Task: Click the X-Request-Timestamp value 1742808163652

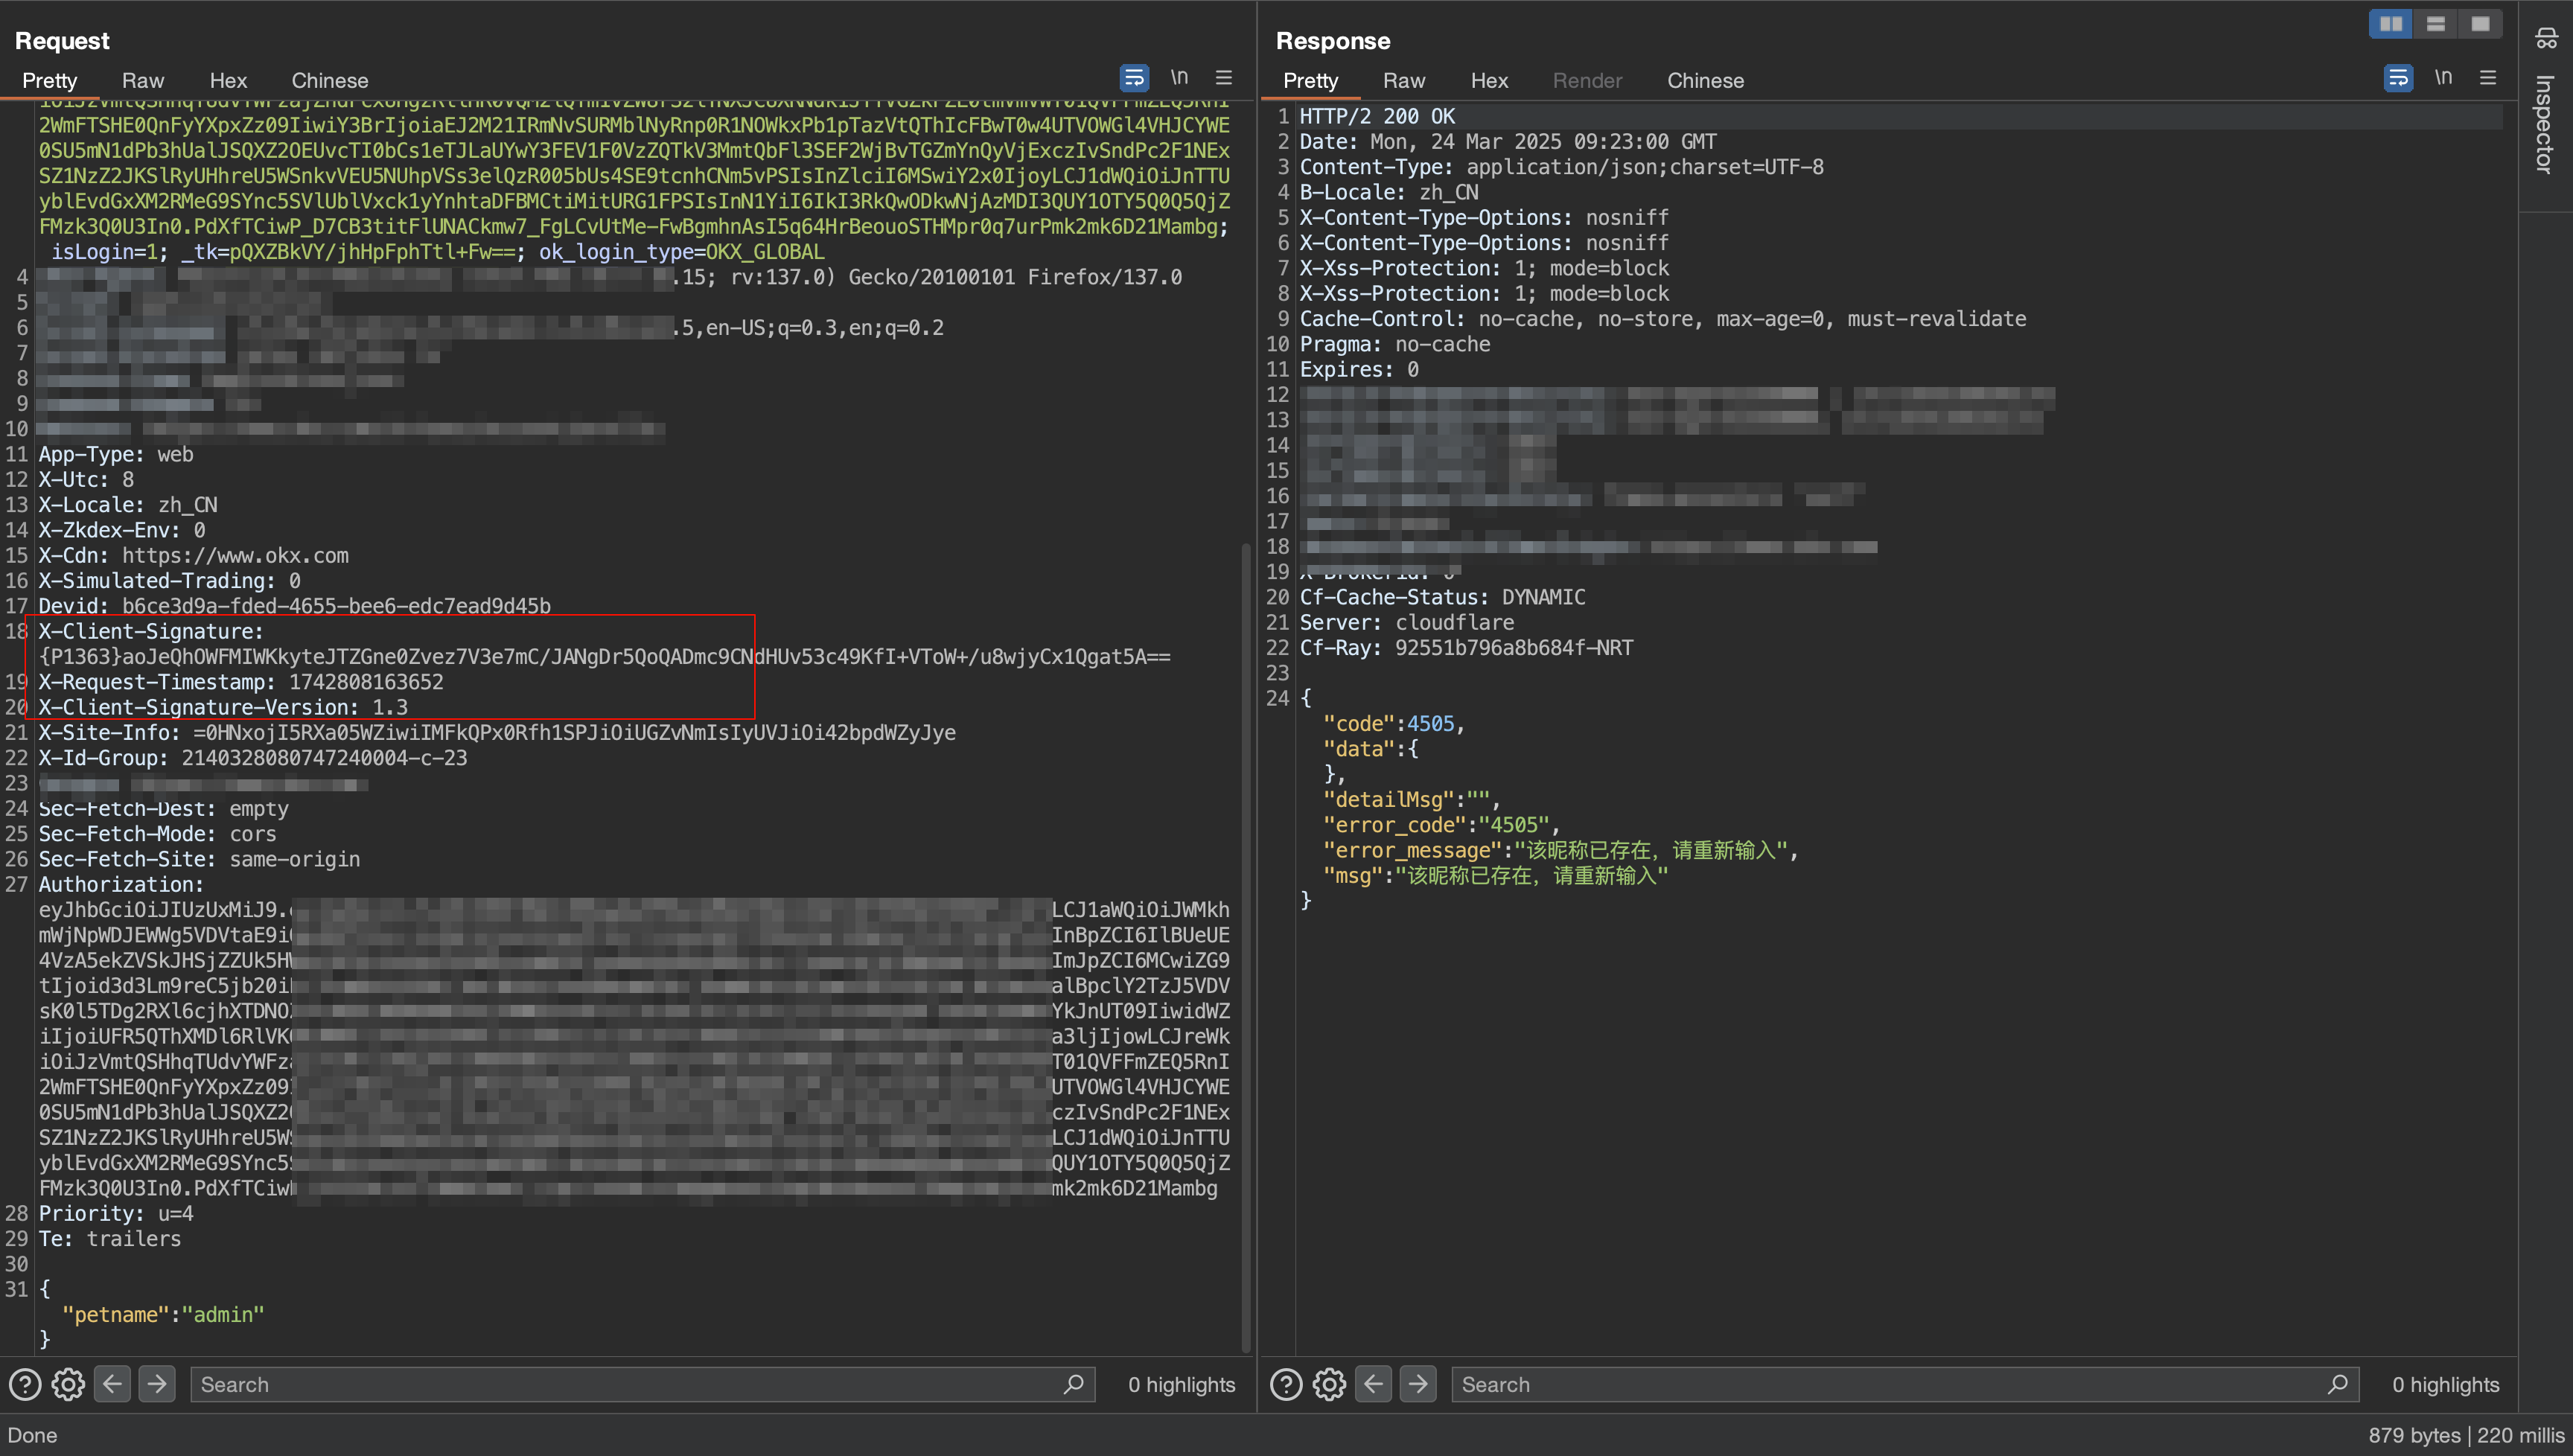Action: (366, 682)
